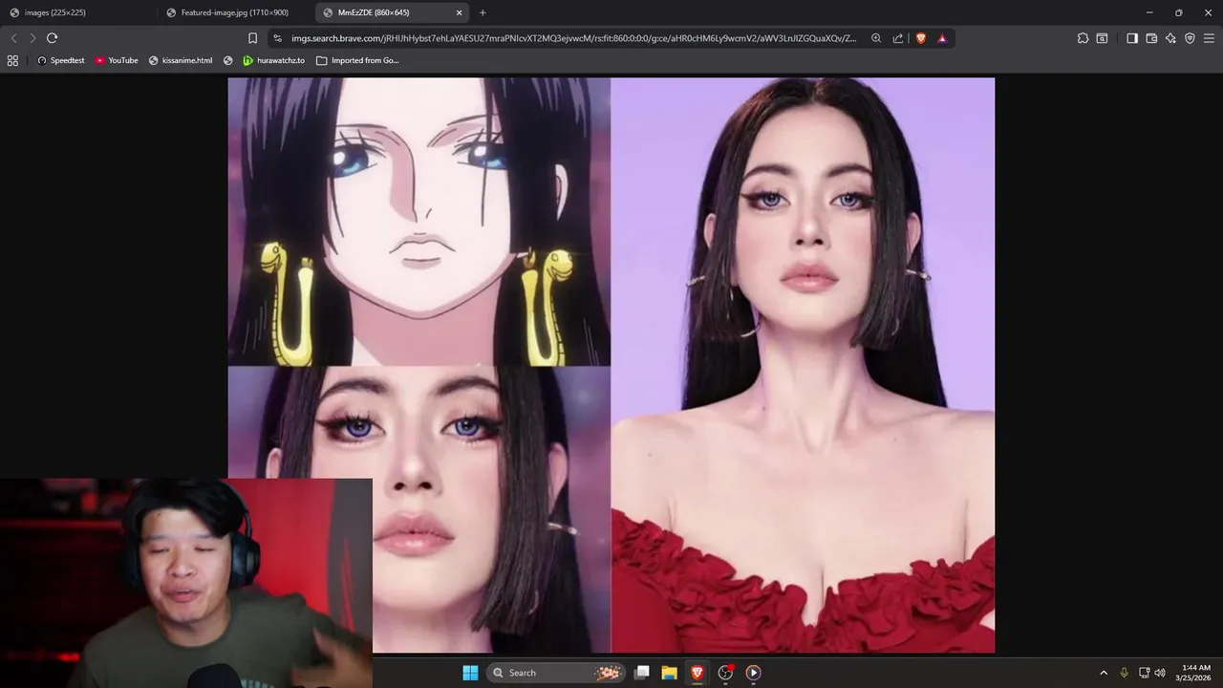Open hurawatchz.to bookmark
The image size is (1223, 688).
(274, 60)
